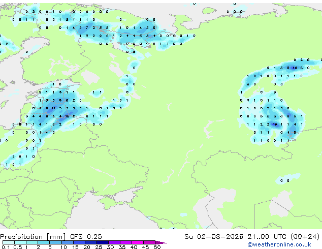The width and height of the screenshot is (322, 249).
Task: Click the '0.5' legend scale label
Action: [17, 247]
